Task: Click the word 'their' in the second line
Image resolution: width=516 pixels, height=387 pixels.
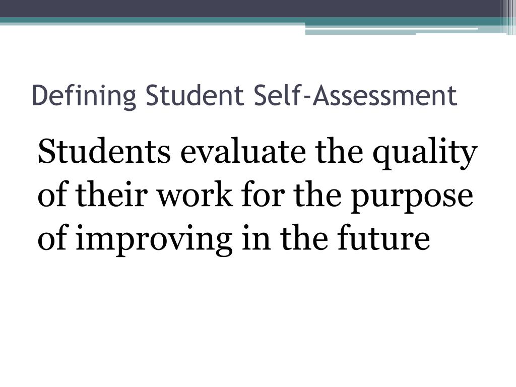Action: (x=111, y=194)
